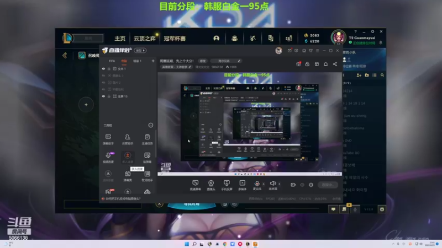Expand microphone options arrow
Viewport: 442px width, 248px height.
click(264, 184)
